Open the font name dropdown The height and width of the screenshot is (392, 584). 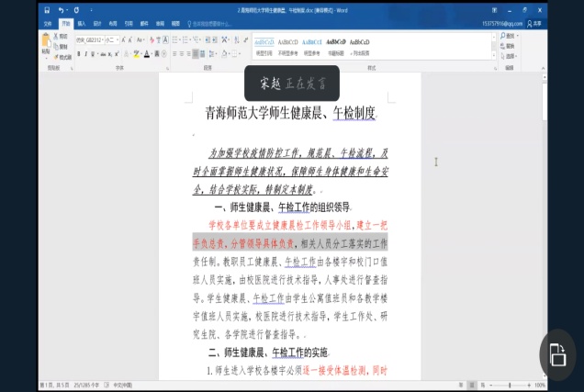coord(101,40)
